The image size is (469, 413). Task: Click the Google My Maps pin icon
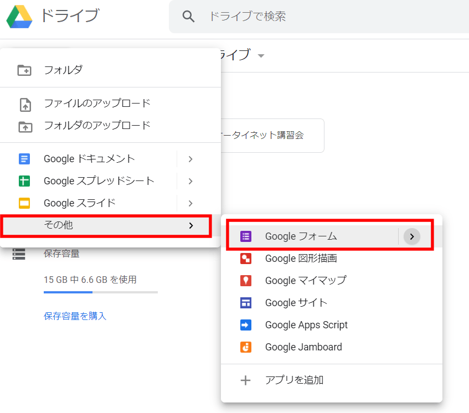246,281
